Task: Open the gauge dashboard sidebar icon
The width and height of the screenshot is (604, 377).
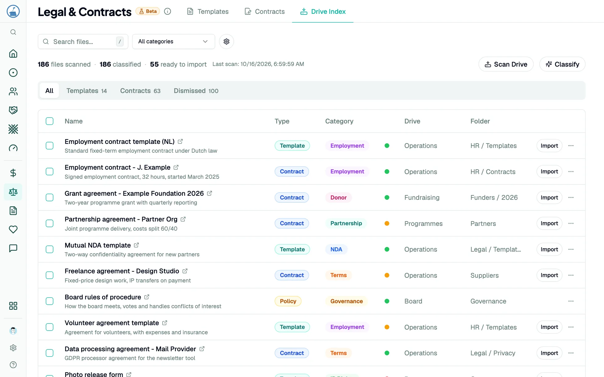Action: point(13,148)
